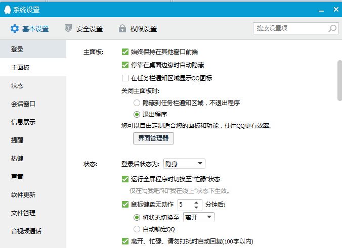Click the gear icon beside 基本设置
342x248 pixels.
(x=15, y=28)
